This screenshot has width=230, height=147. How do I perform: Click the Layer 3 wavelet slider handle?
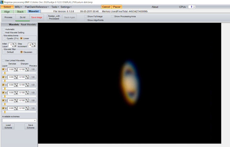pos(5,89)
